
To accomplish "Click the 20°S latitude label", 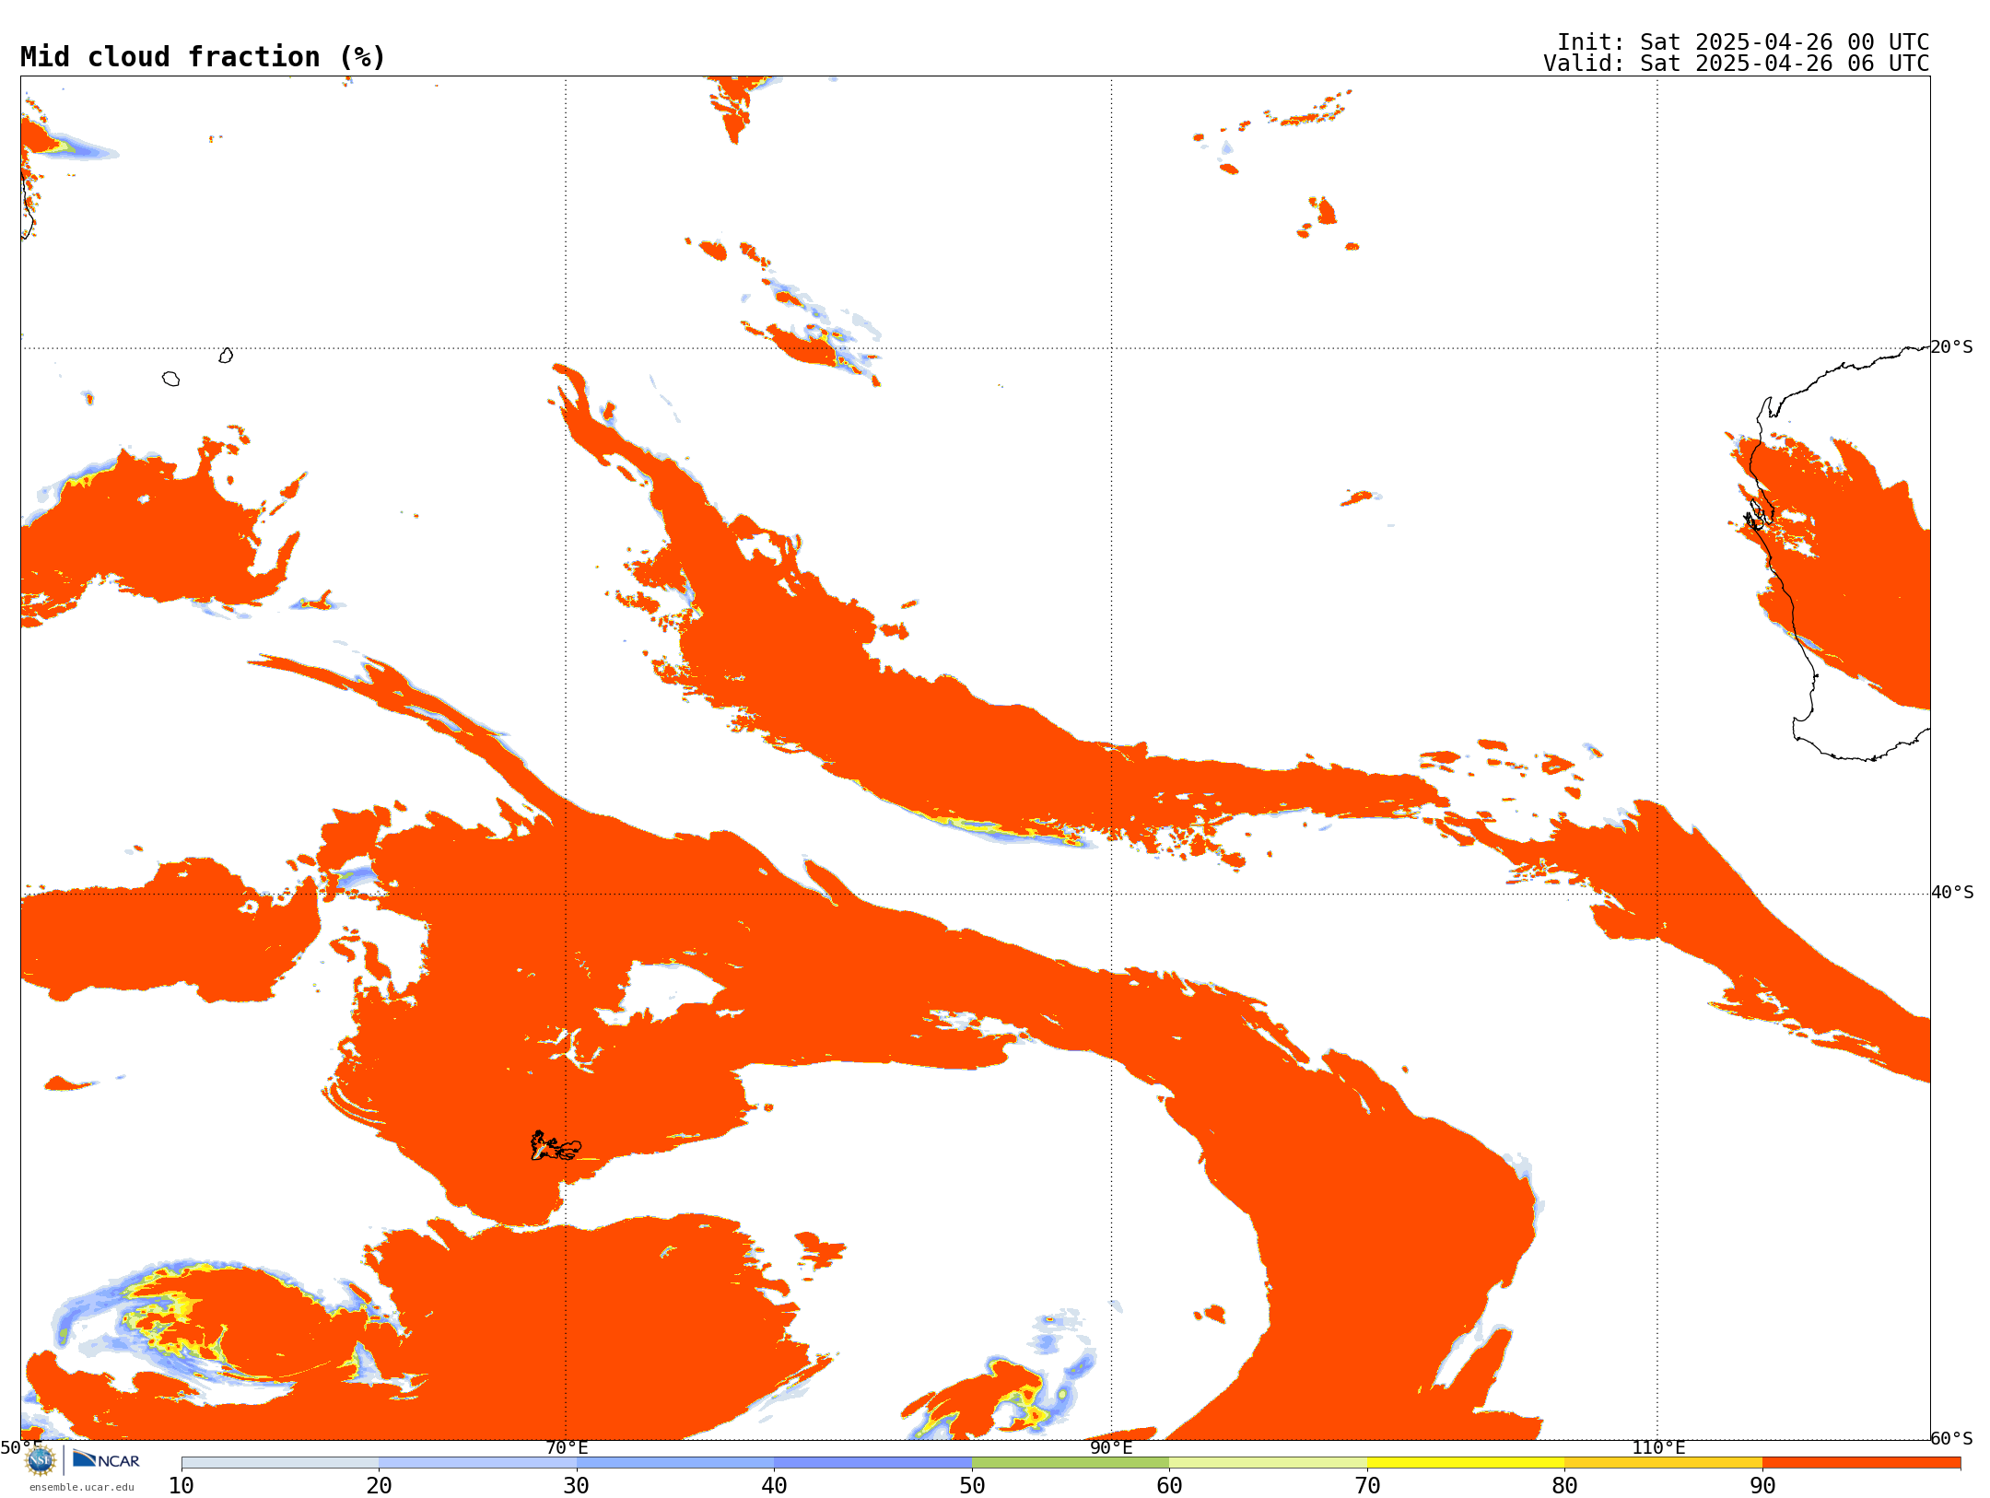I will pyautogui.click(x=1951, y=347).
